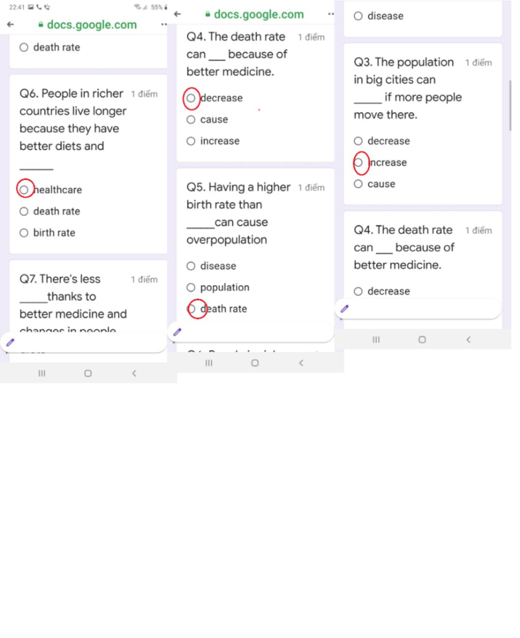
Task: Tap the purple pencil edit icon in the middle screenshot
Action: coord(177,332)
